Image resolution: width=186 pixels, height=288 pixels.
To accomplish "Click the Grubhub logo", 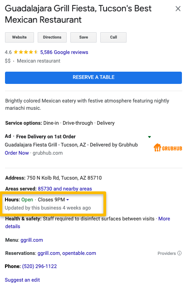I will (x=168, y=148).
